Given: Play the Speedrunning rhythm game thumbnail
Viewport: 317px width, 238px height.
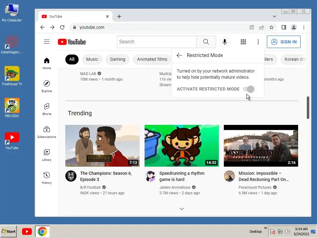Looking at the screenshot, I should [181, 146].
